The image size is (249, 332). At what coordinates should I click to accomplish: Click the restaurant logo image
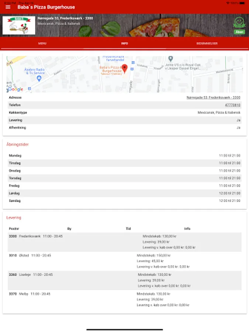(19, 25)
